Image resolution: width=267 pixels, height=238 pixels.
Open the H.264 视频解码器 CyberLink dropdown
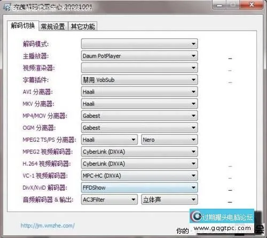[139, 163]
